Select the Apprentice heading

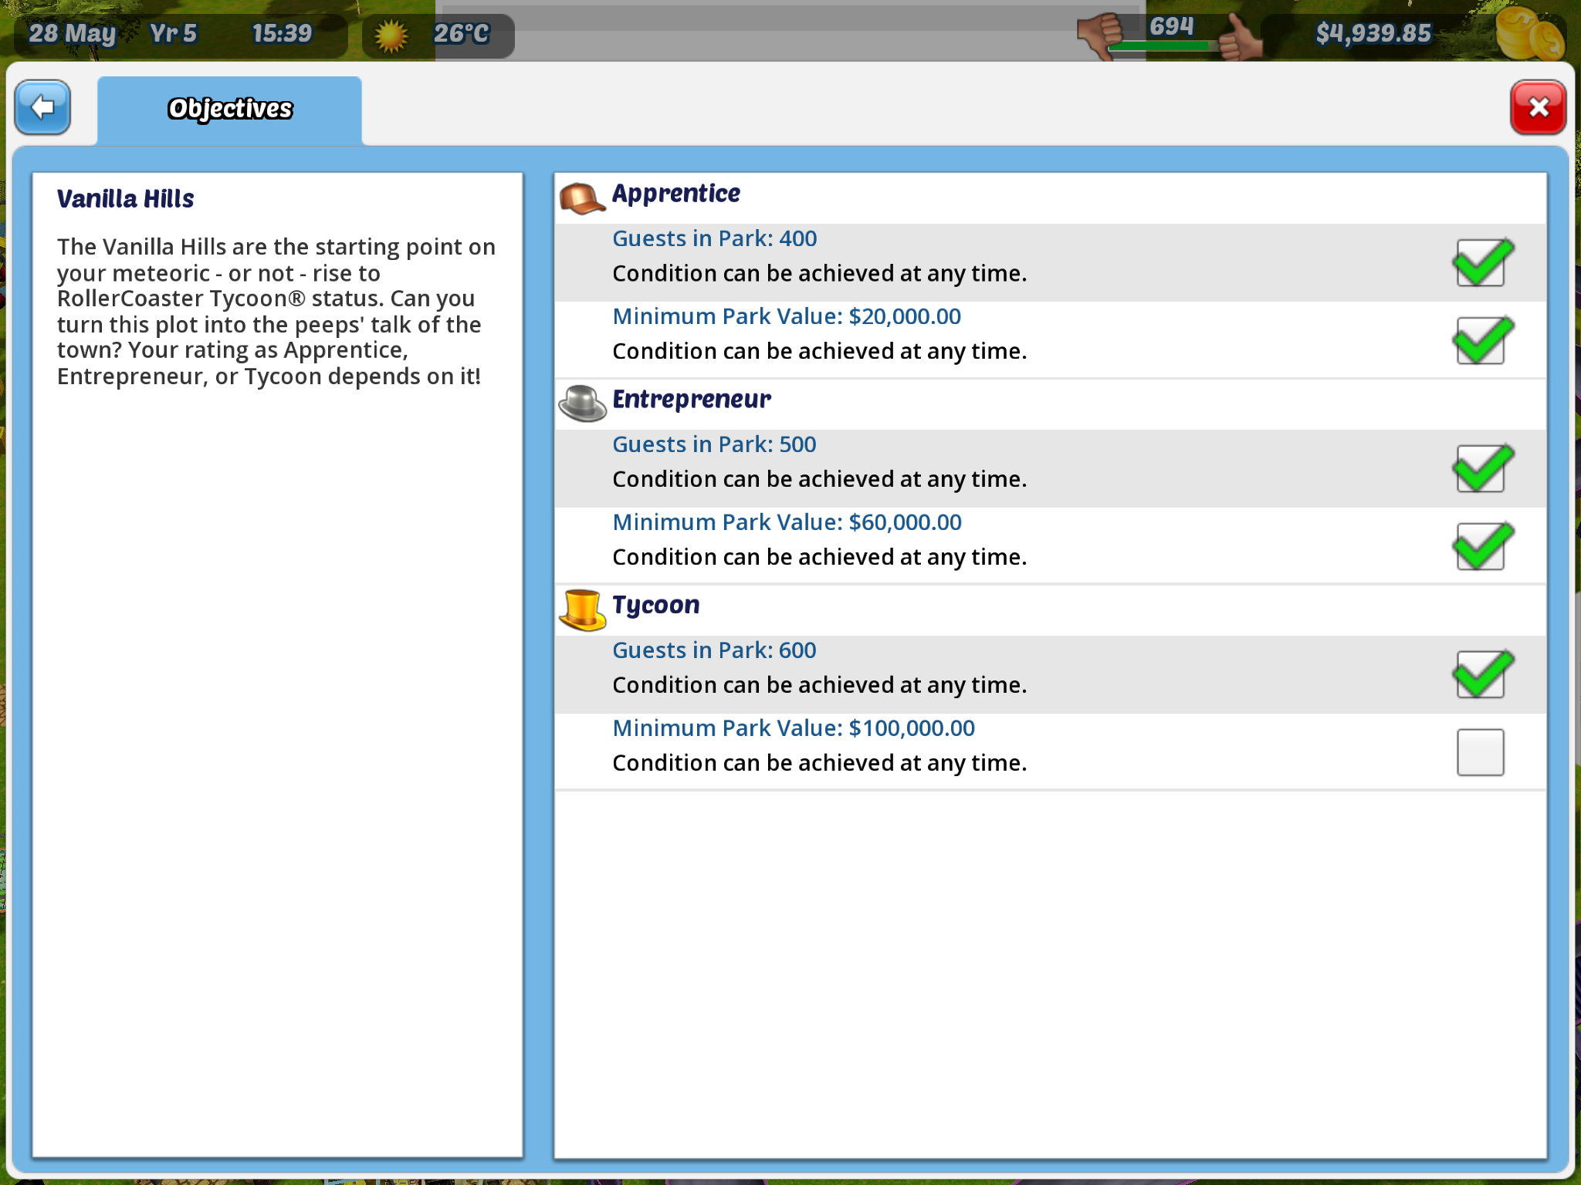click(x=676, y=194)
